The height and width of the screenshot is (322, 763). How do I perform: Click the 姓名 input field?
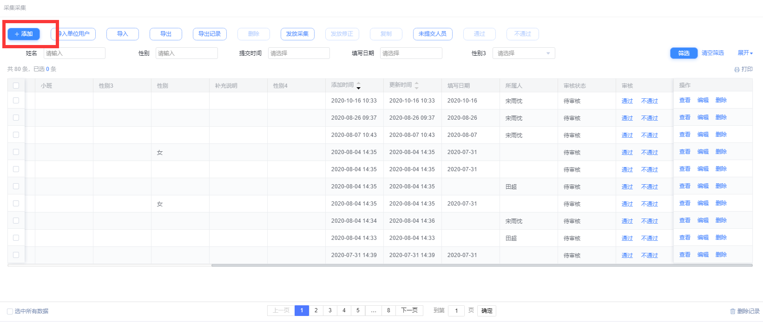pos(74,53)
